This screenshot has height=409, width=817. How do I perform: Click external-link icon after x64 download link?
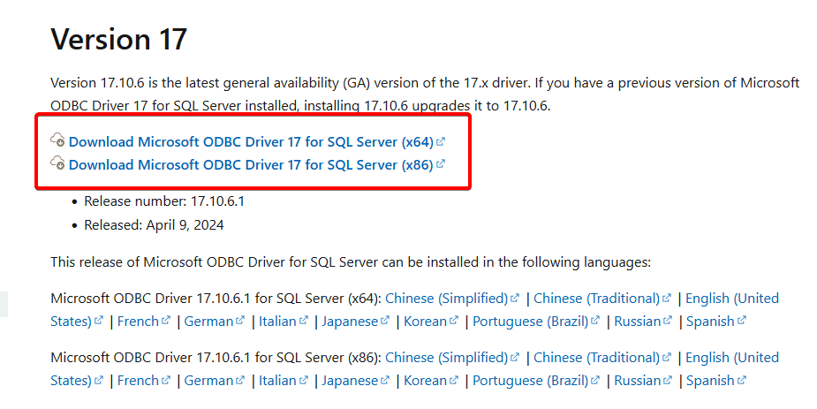pyautogui.click(x=441, y=141)
